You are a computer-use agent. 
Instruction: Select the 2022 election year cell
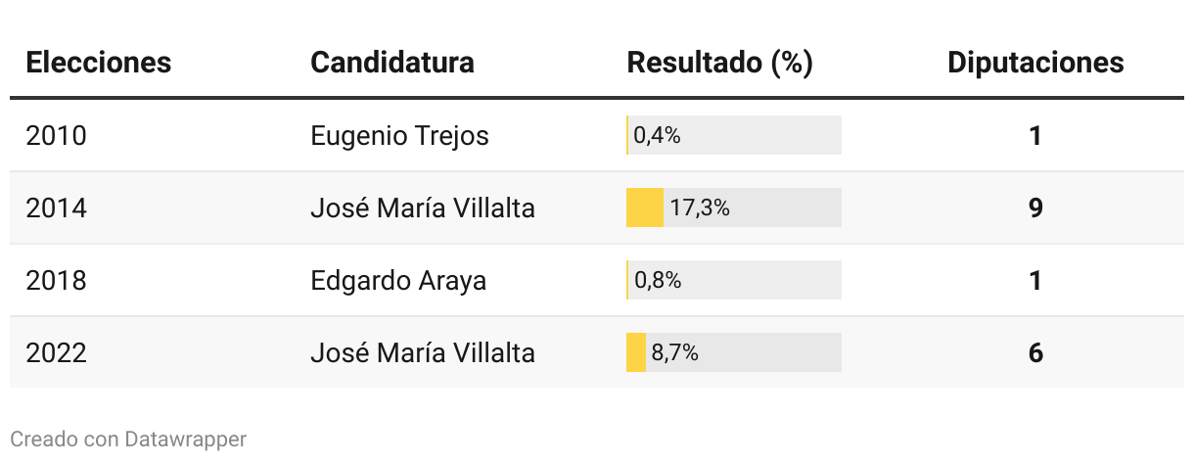pos(56,352)
